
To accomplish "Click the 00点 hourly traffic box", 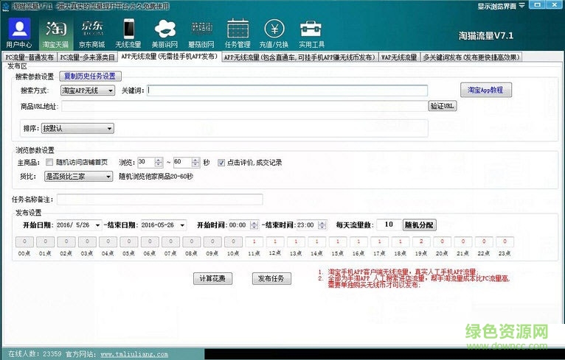I will point(24,241).
